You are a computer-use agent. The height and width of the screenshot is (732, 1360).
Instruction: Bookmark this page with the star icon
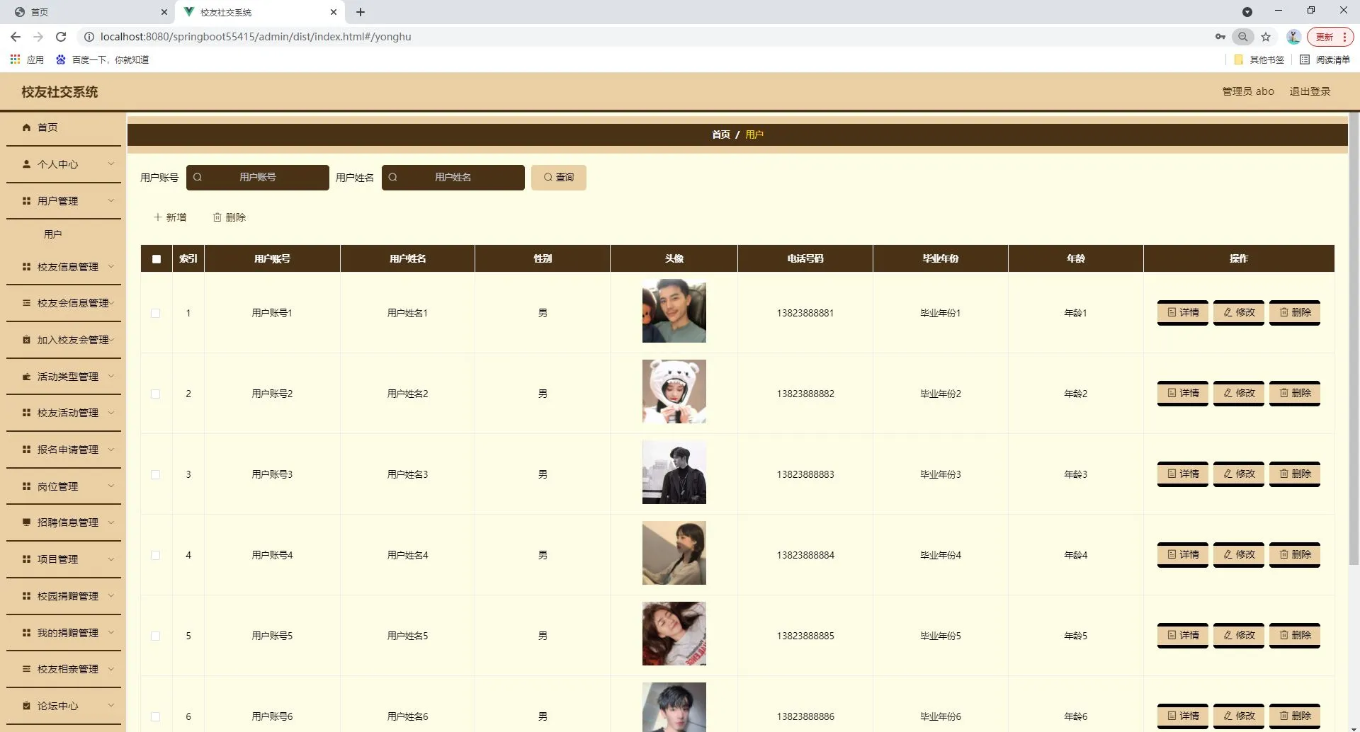click(x=1266, y=37)
